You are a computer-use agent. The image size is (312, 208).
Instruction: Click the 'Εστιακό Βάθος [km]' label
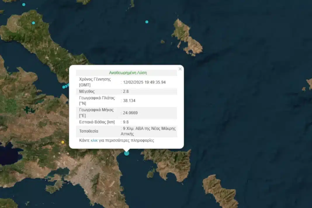point(97,122)
